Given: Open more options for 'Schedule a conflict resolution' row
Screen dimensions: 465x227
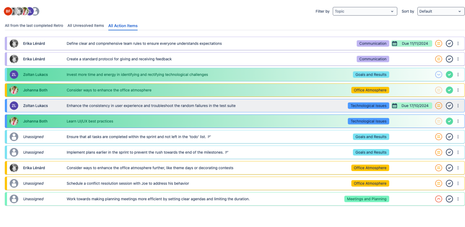Looking at the screenshot, I should pos(458,183).
